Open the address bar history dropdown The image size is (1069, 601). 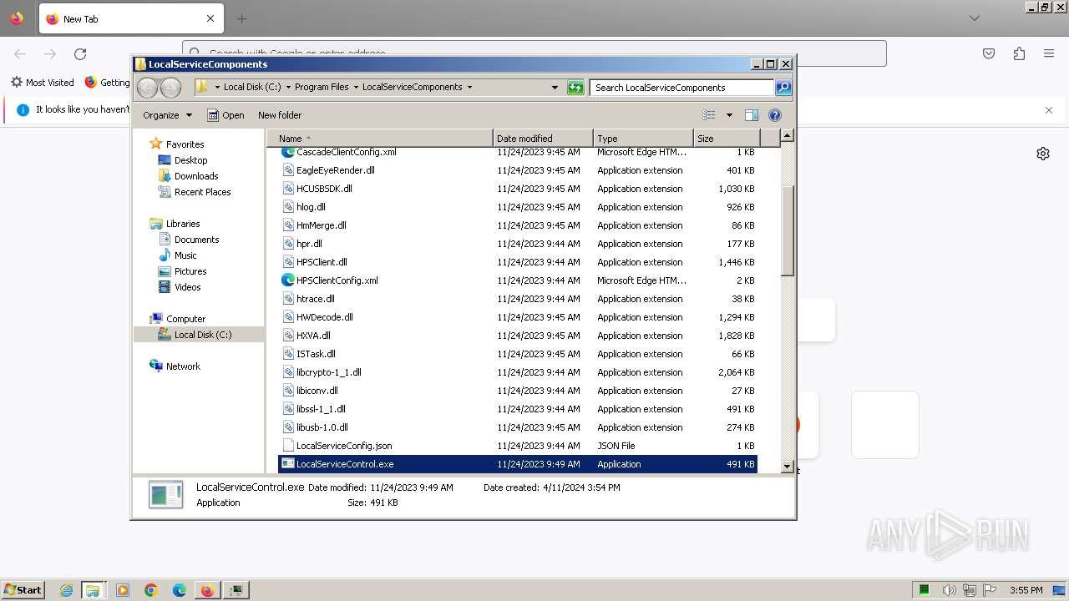[555, 87]
